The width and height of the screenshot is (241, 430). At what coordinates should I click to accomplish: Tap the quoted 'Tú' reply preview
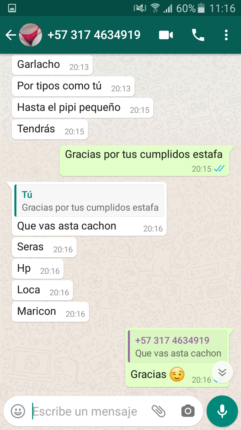(89, 201)
